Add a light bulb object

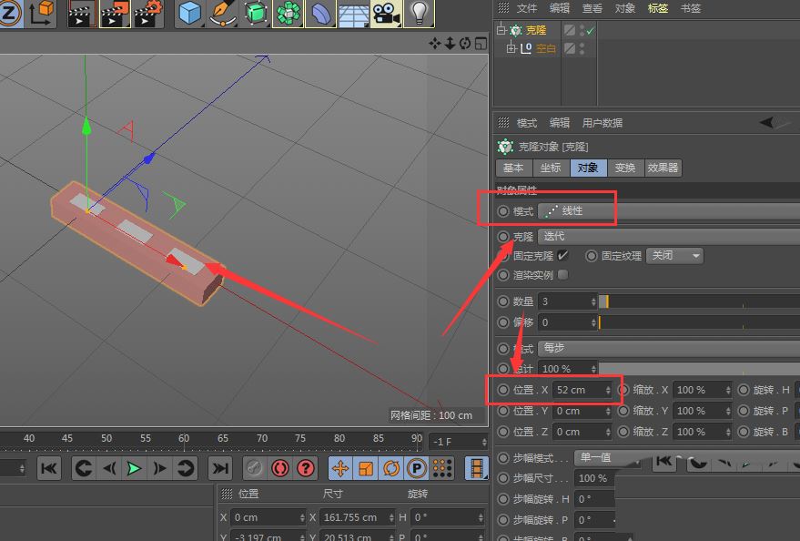pos(419,13)
